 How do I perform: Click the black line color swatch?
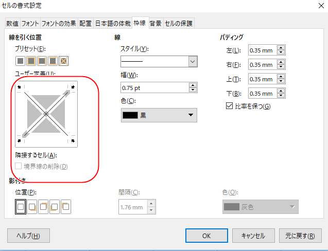(130, 115)
